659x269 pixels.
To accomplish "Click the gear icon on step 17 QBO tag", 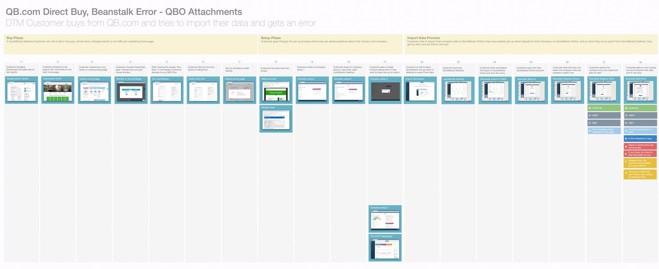I will pos(590,123).
